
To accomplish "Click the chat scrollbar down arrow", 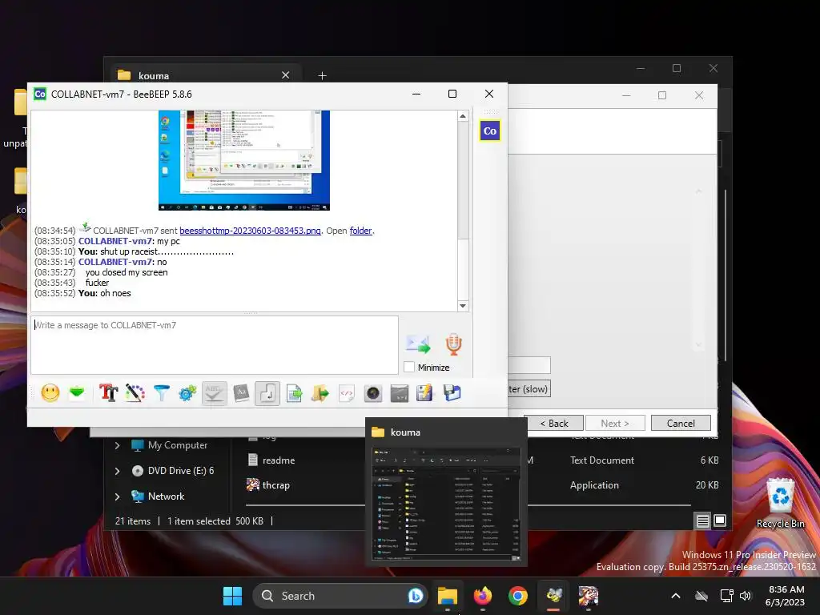I will [x=463, y=306].
